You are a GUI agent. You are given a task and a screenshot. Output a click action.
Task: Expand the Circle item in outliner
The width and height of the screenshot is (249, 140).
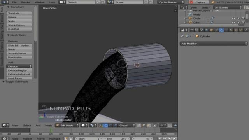coord(185,18)
